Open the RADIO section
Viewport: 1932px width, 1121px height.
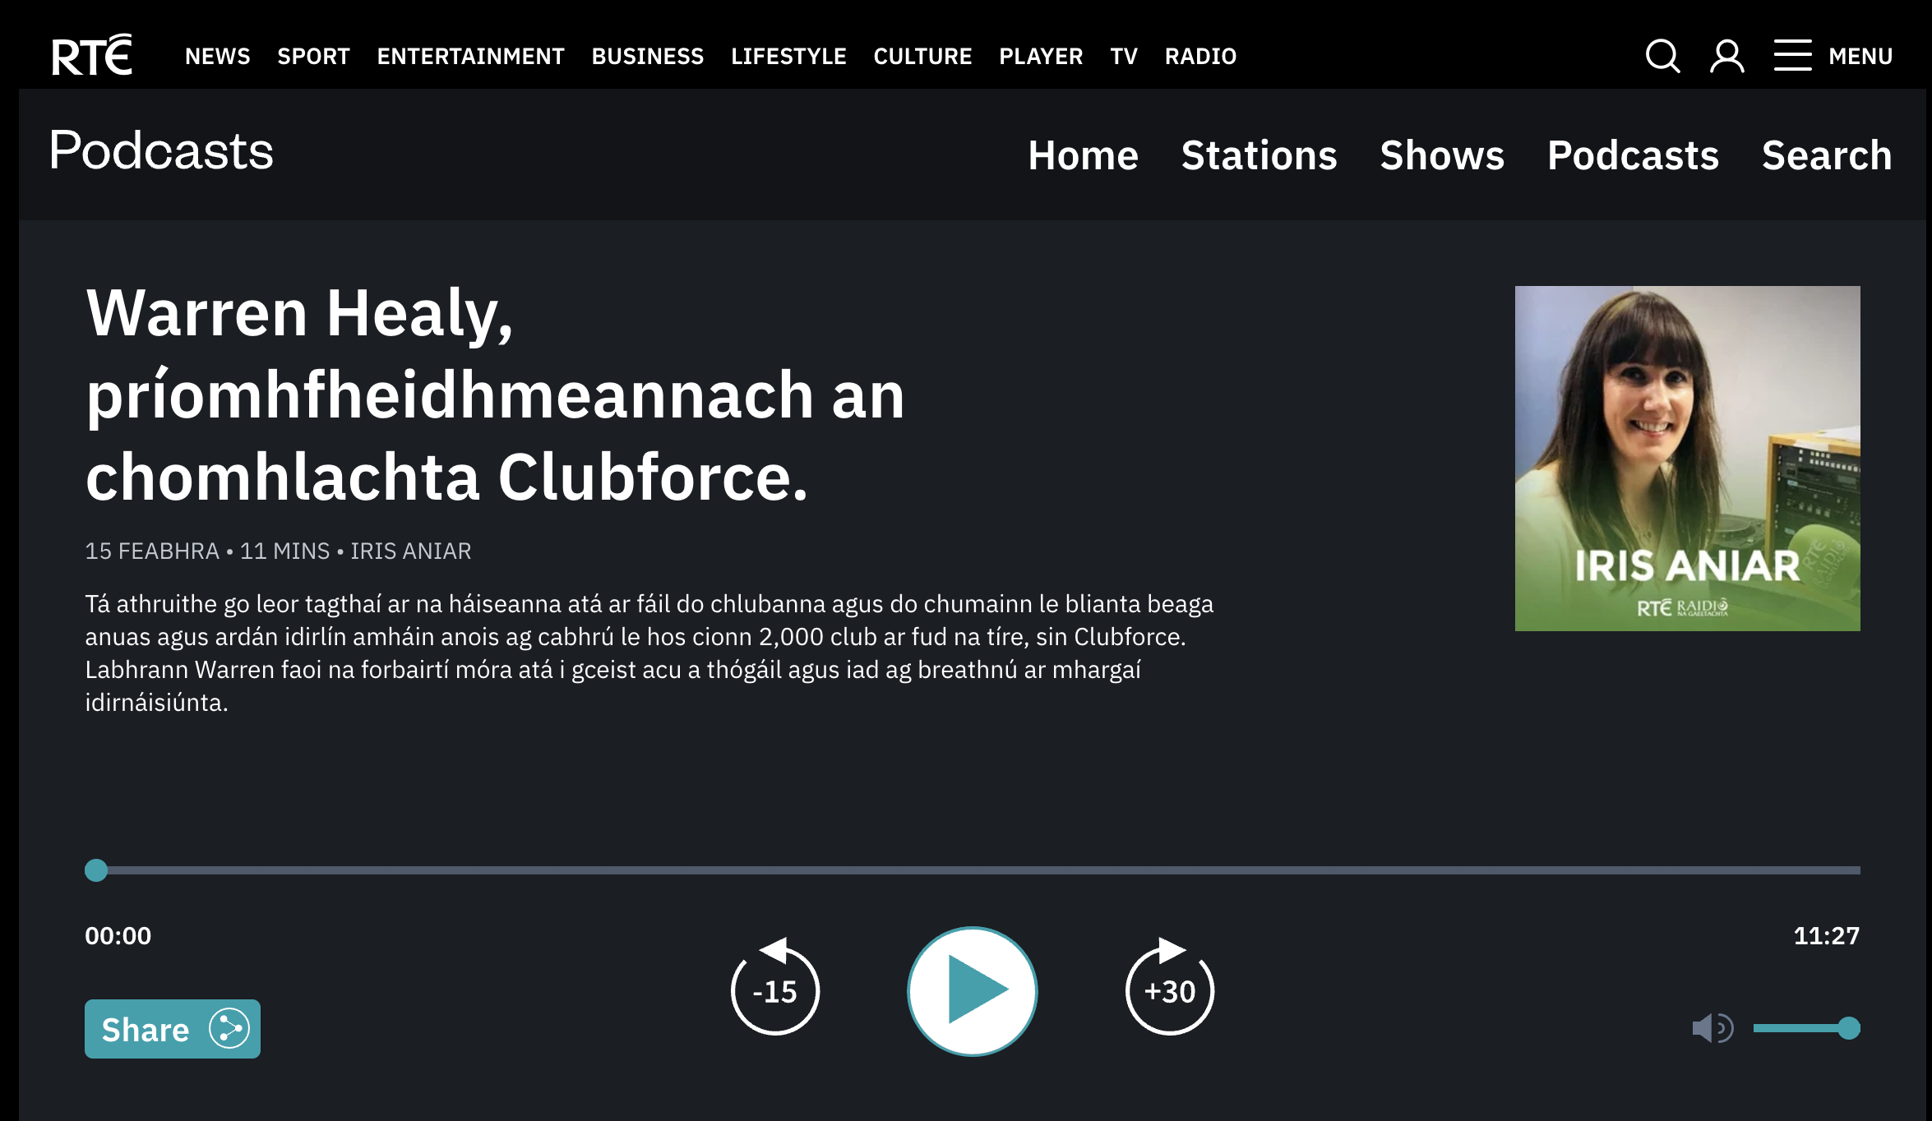tap(1200, 56)
